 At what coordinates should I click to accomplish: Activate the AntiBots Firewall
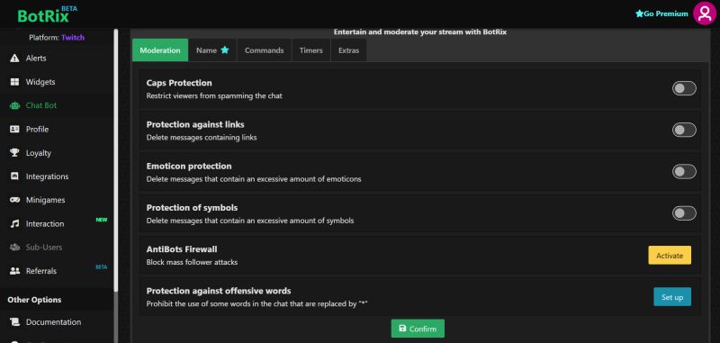(x=670, y=256)
